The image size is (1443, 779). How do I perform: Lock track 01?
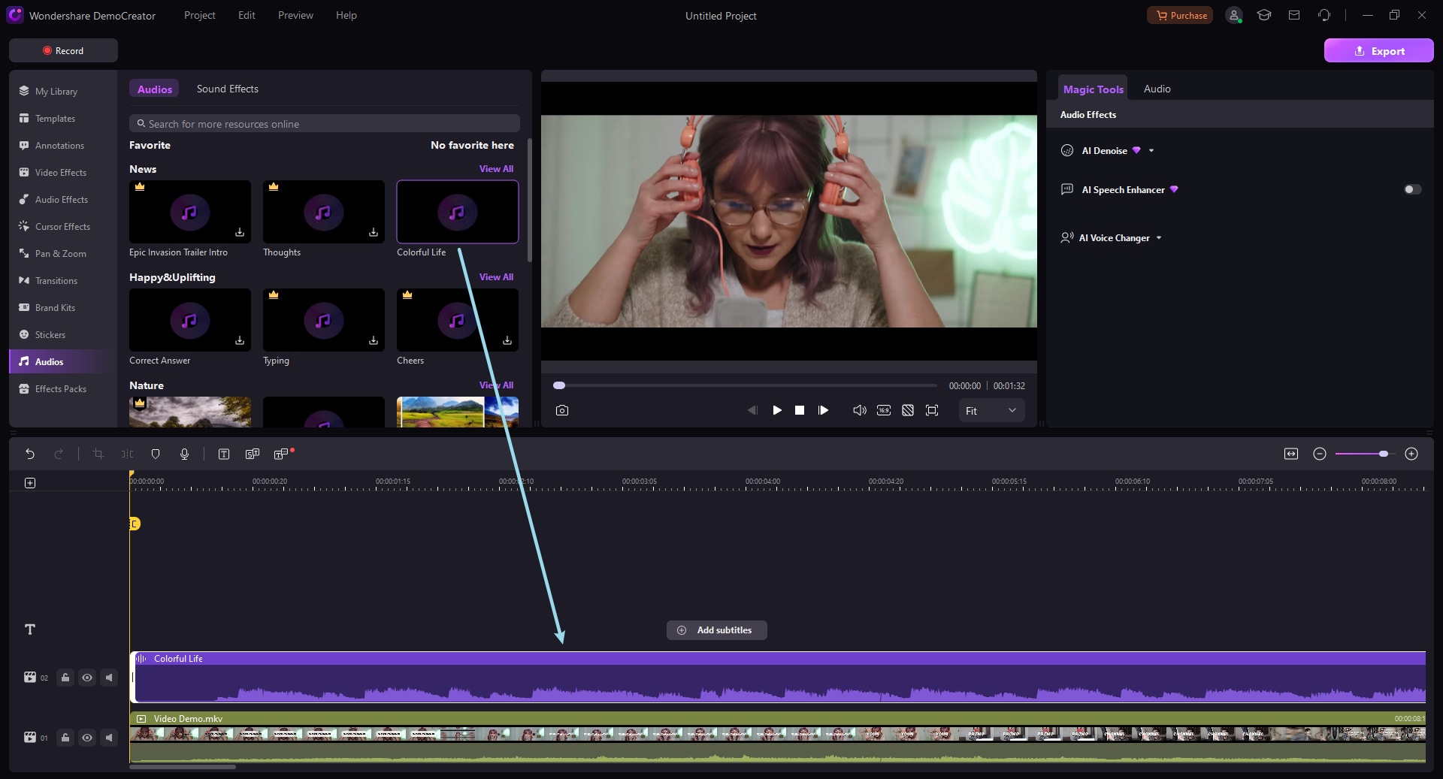tap(65, 738)
